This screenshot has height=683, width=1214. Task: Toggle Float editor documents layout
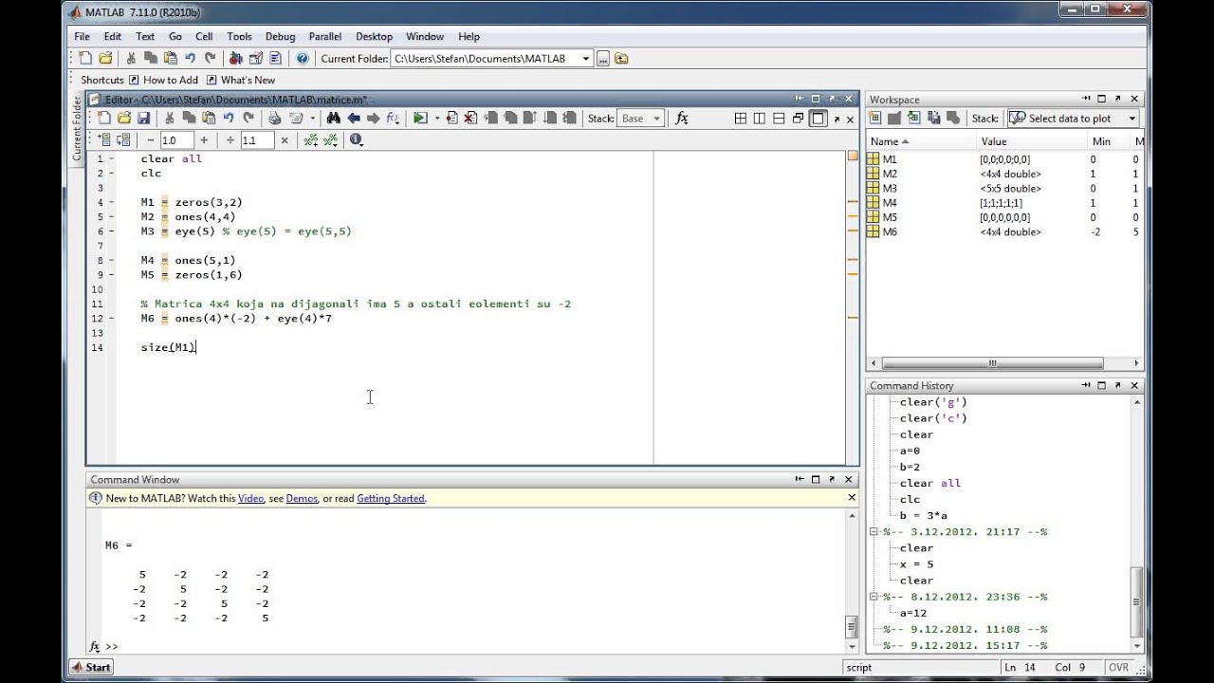(798, 119)
